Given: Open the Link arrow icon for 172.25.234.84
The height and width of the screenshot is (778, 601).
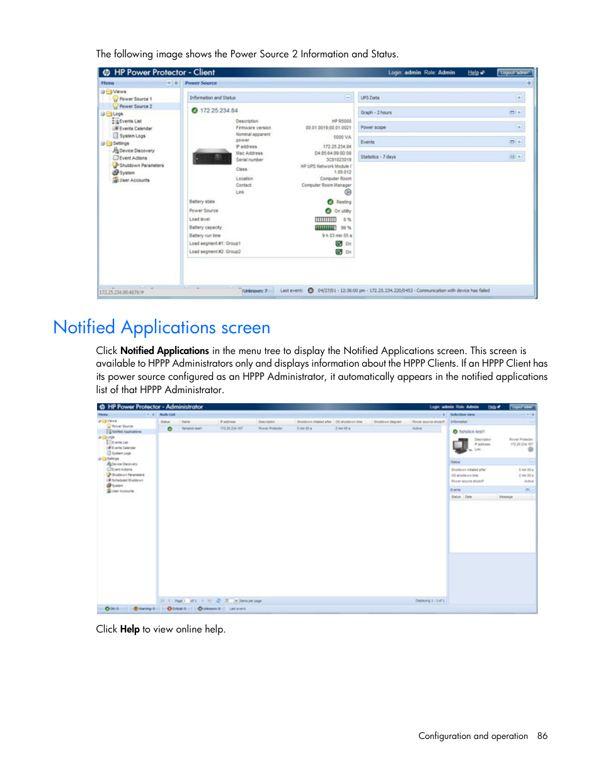Looking at the screenshot, I should tap(348, 192).
